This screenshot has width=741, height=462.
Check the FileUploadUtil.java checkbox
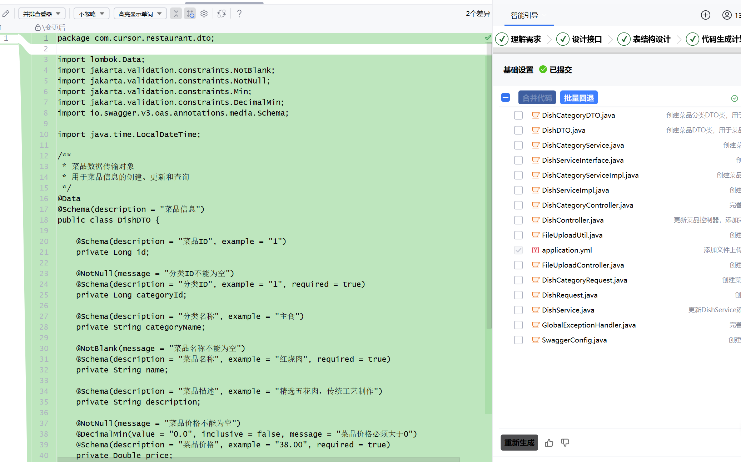coord(518,235)
